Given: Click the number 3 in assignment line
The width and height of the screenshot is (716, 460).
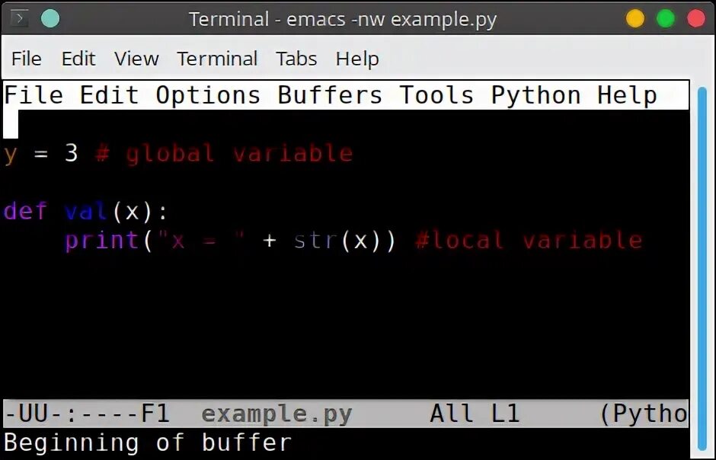Looking at the screenshot, I should pyautogui.click(x=72, y=153).
